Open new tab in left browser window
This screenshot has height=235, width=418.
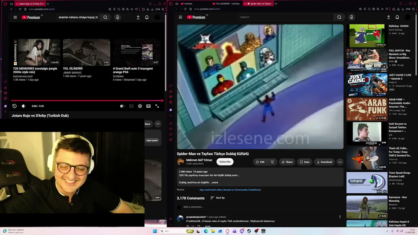[x=48, y=4]
